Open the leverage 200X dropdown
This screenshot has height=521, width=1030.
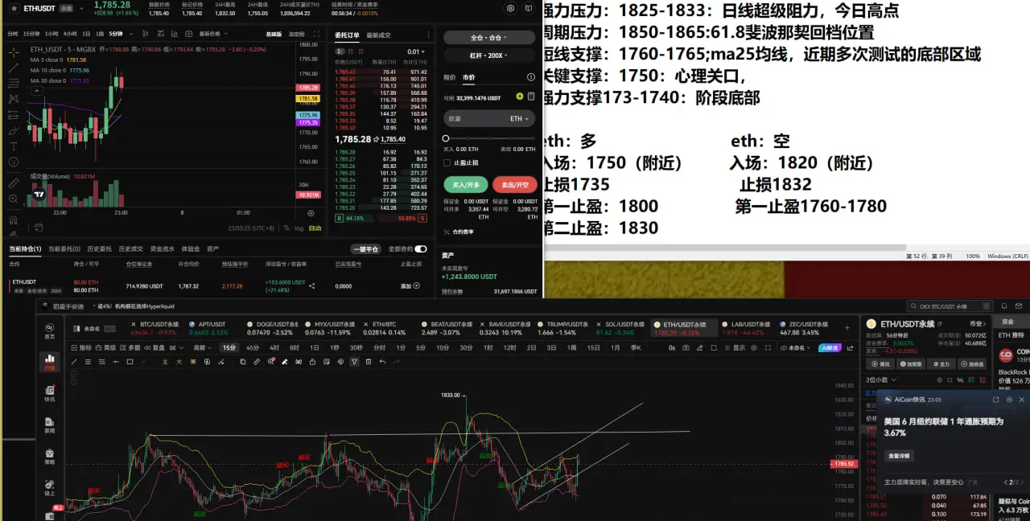pyautogui.click(x=489, y=55)
